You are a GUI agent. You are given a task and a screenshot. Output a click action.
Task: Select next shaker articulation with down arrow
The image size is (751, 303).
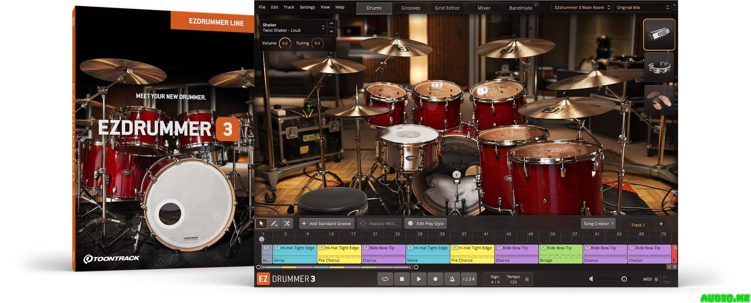click(331, 32)
